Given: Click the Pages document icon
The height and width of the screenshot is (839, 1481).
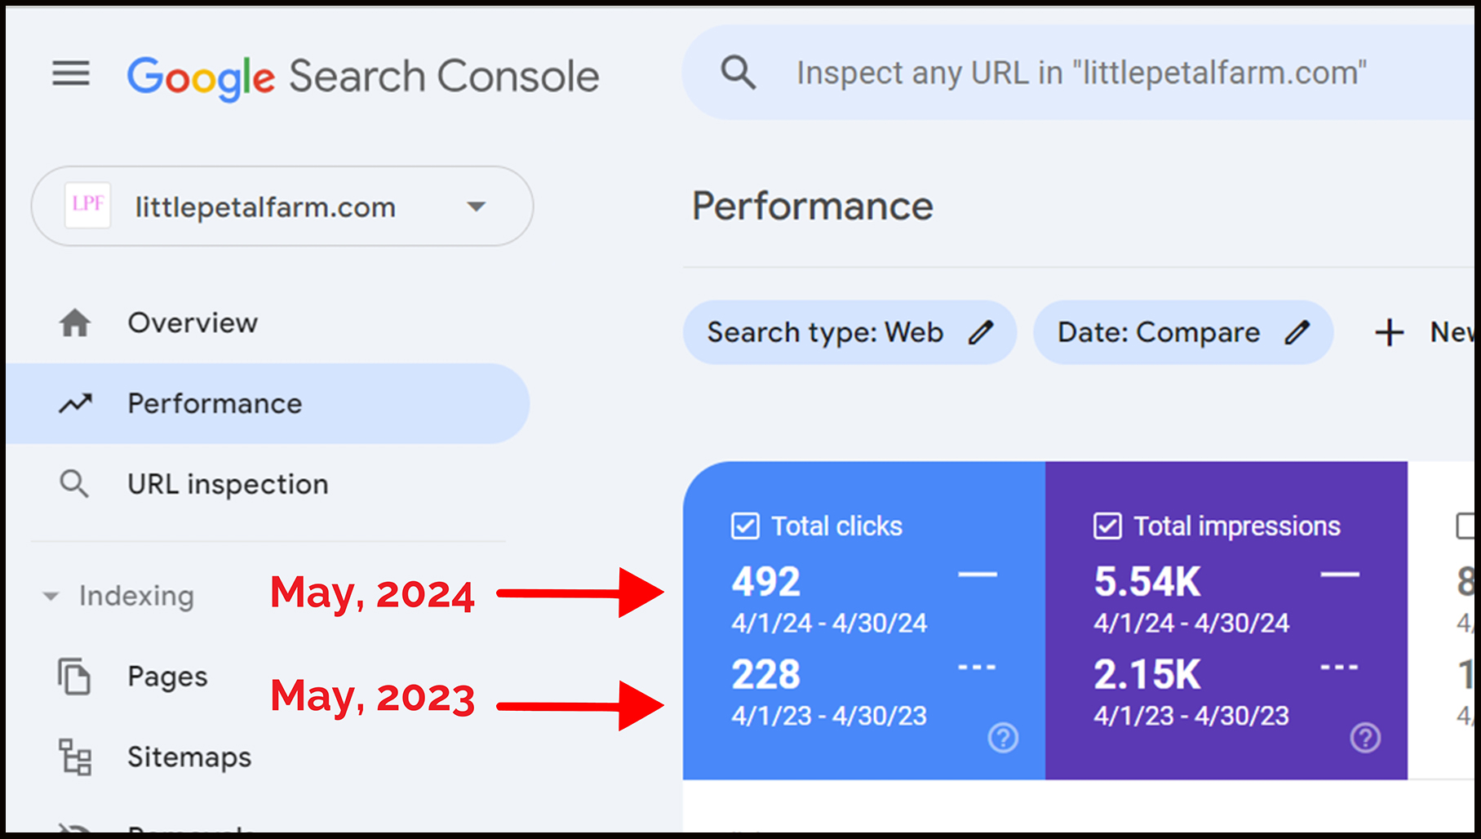Looking at the screenshot, I should (x=74, y=677).
